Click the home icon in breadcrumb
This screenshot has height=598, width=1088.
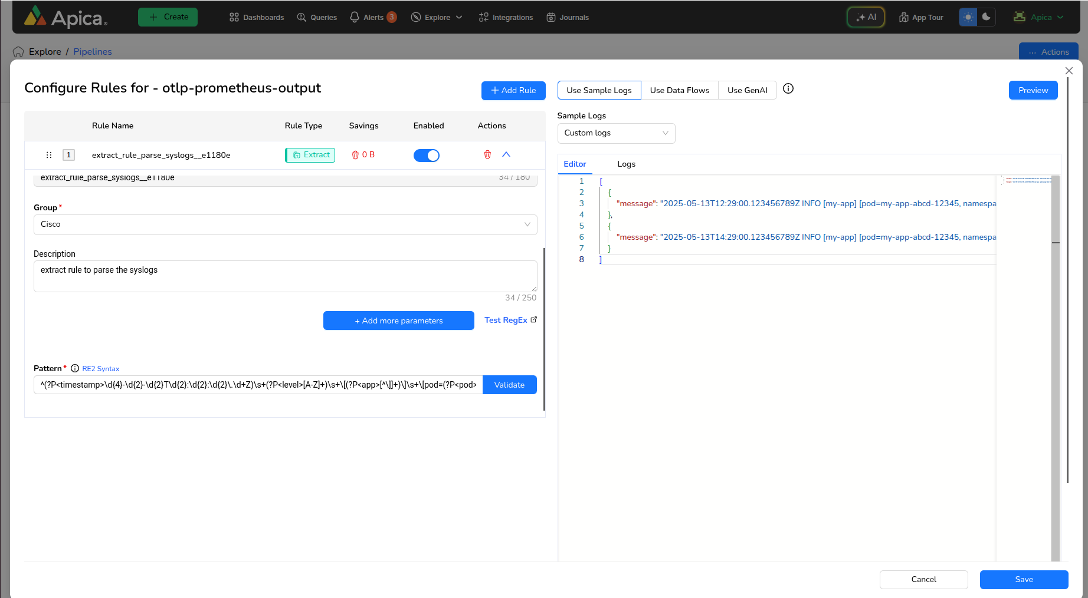point(18,52)
